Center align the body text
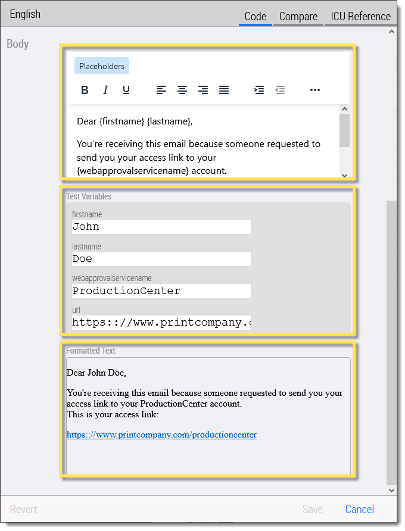Screen dimensions: 405x531 tap(182, 90)
